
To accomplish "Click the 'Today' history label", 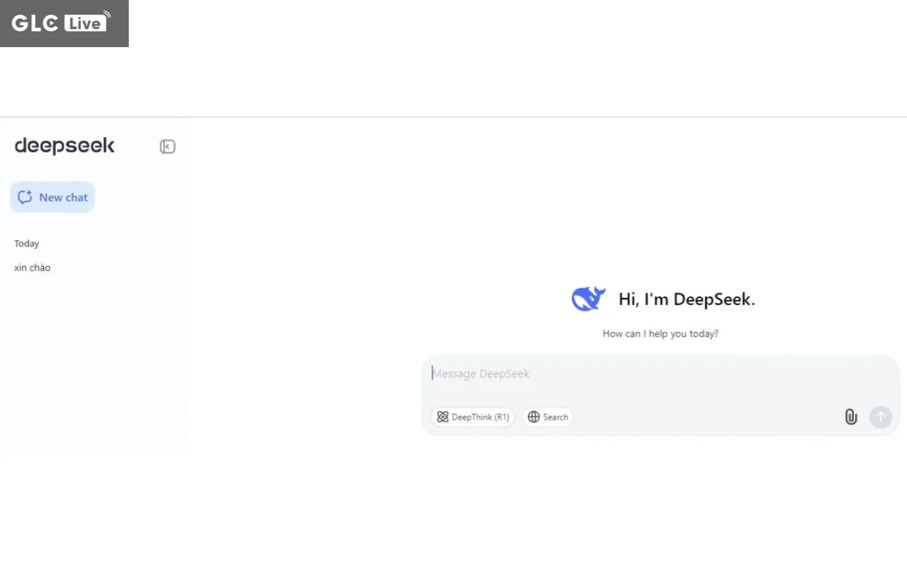I will tap(27, 243).
